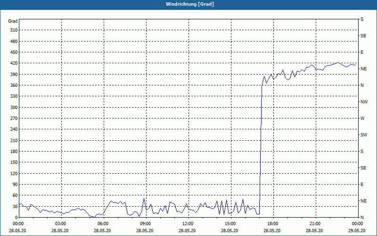This screenshot has height=236, width=377.
Task: Select the '29.05.20' date label
Action: coord(357,230)
